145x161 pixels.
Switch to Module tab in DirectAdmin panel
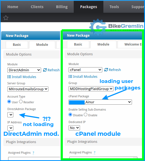(x=42, y=45)
